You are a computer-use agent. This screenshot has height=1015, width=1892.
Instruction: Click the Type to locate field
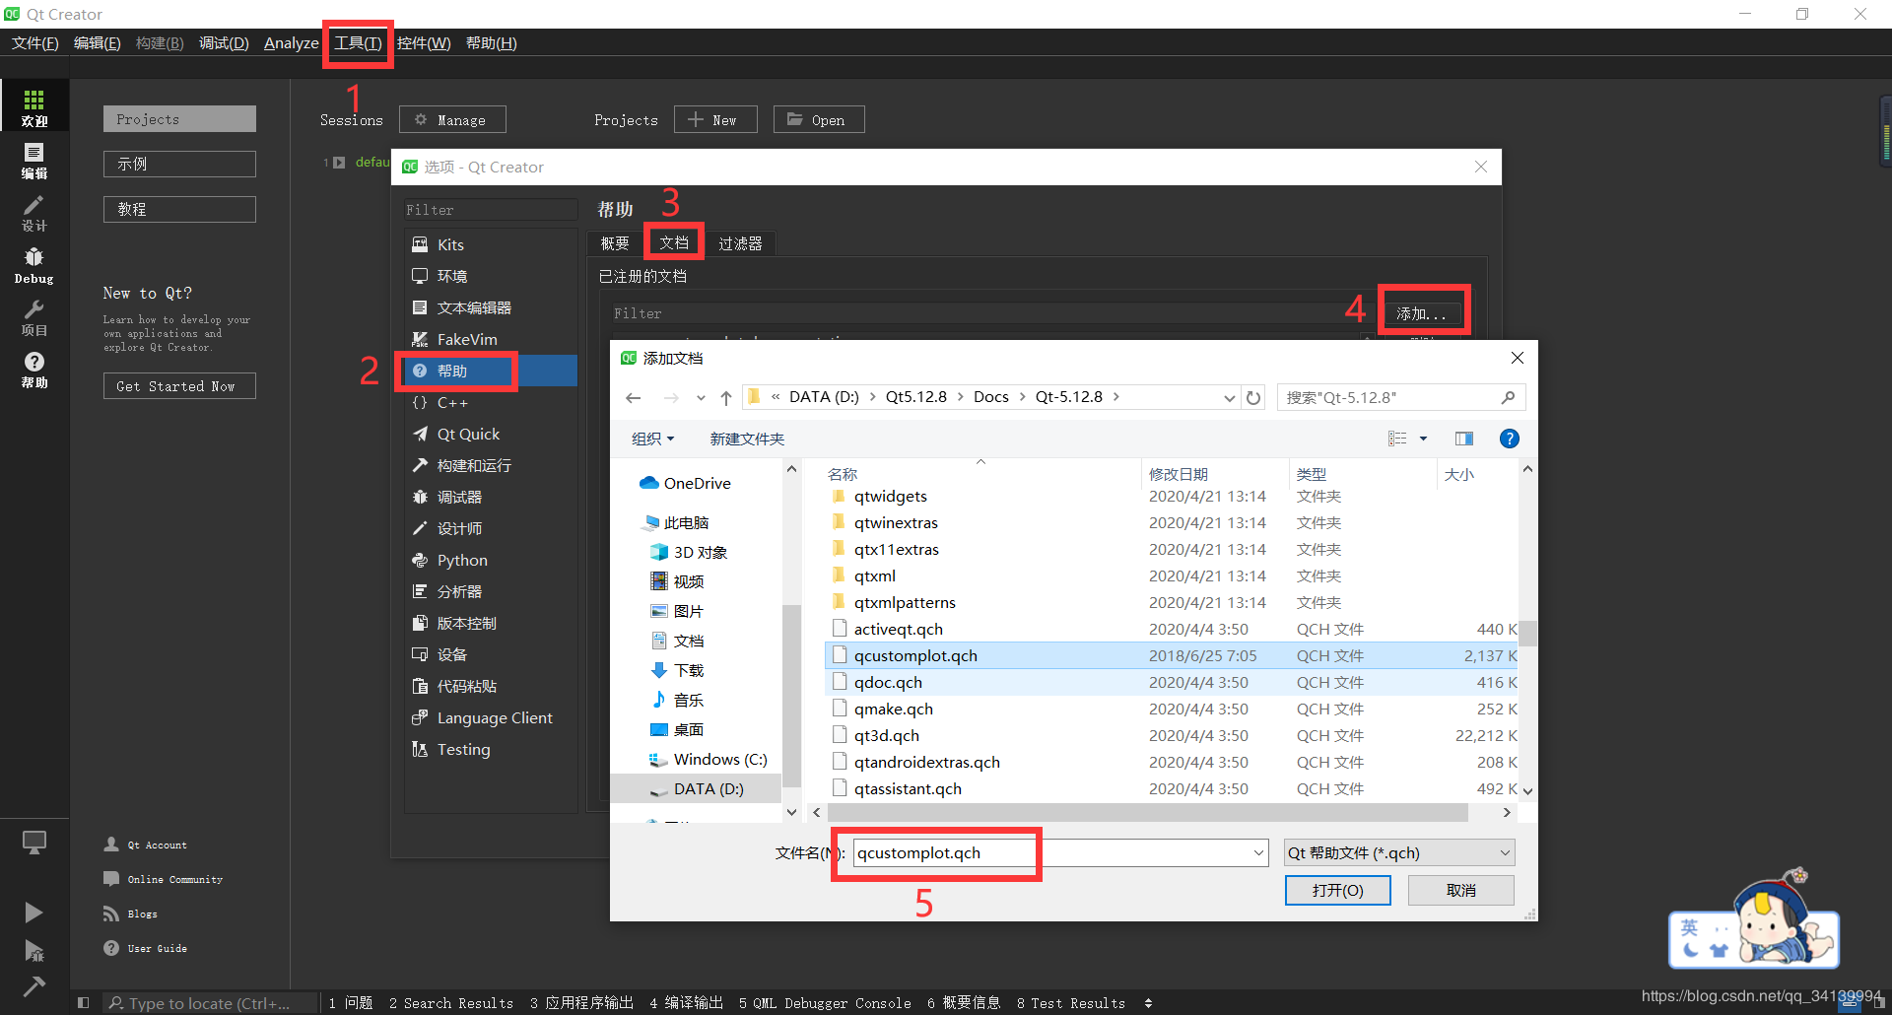(211, 1003)
